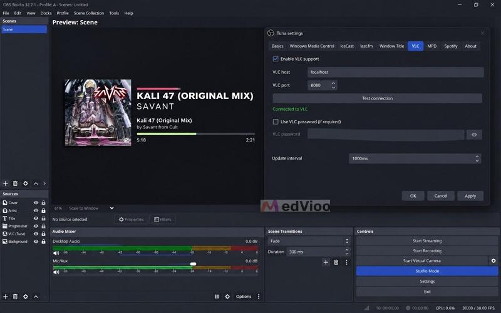
Task: Open the Fade transition dropdown
Action: 309,241
